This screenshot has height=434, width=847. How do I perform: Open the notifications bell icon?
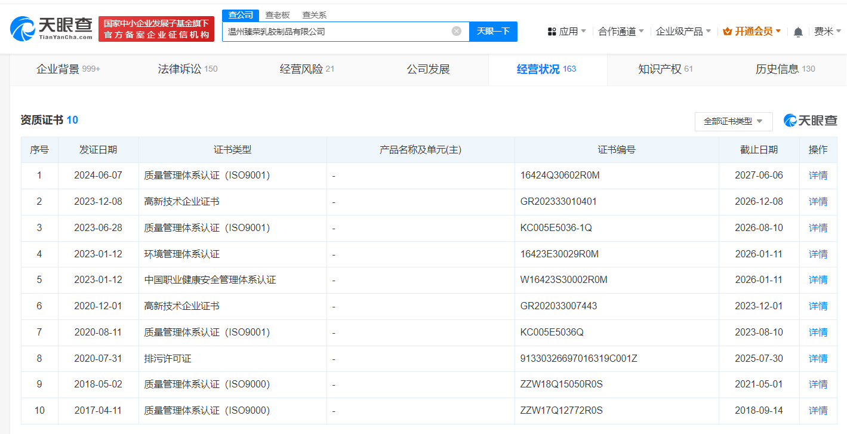[798, 32]
